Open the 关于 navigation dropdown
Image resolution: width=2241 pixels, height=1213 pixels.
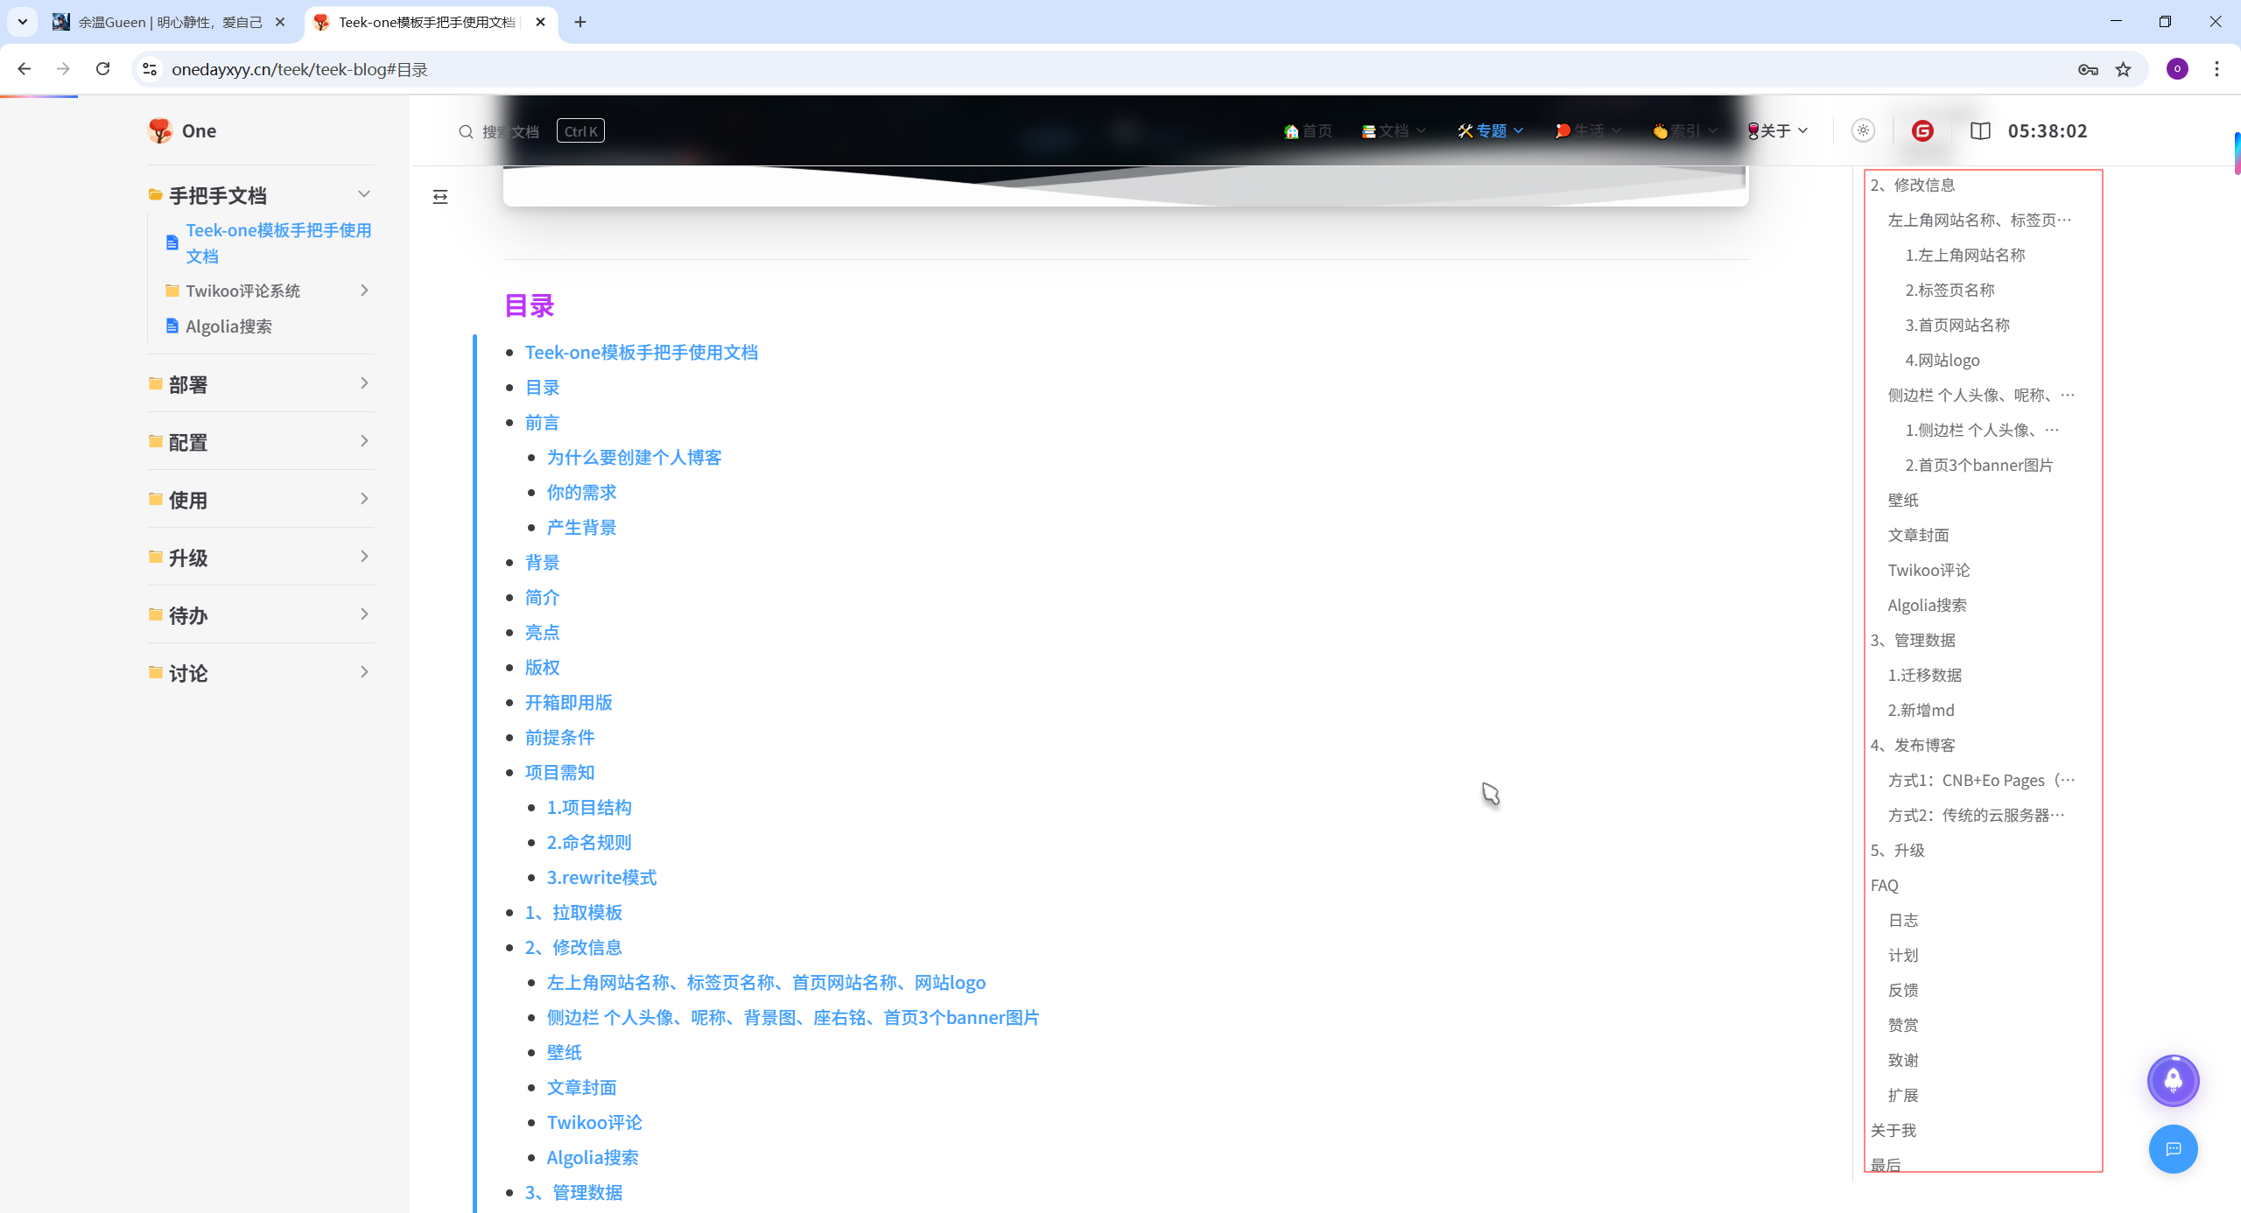click(1778, 131)
